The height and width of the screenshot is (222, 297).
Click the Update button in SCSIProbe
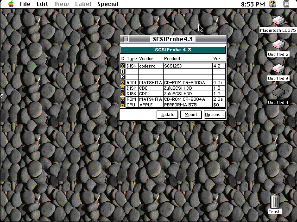[167, 115]
